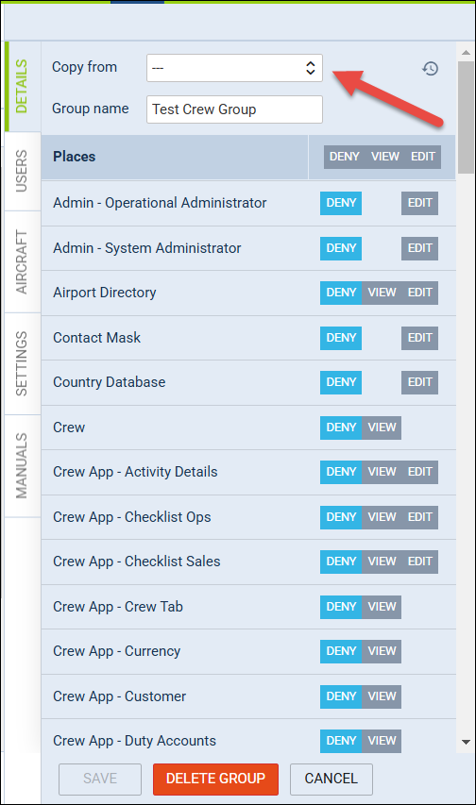Set all Places to EDIT in header
The height and width of the screenshot is (805, 476).
tap(423, 157)
